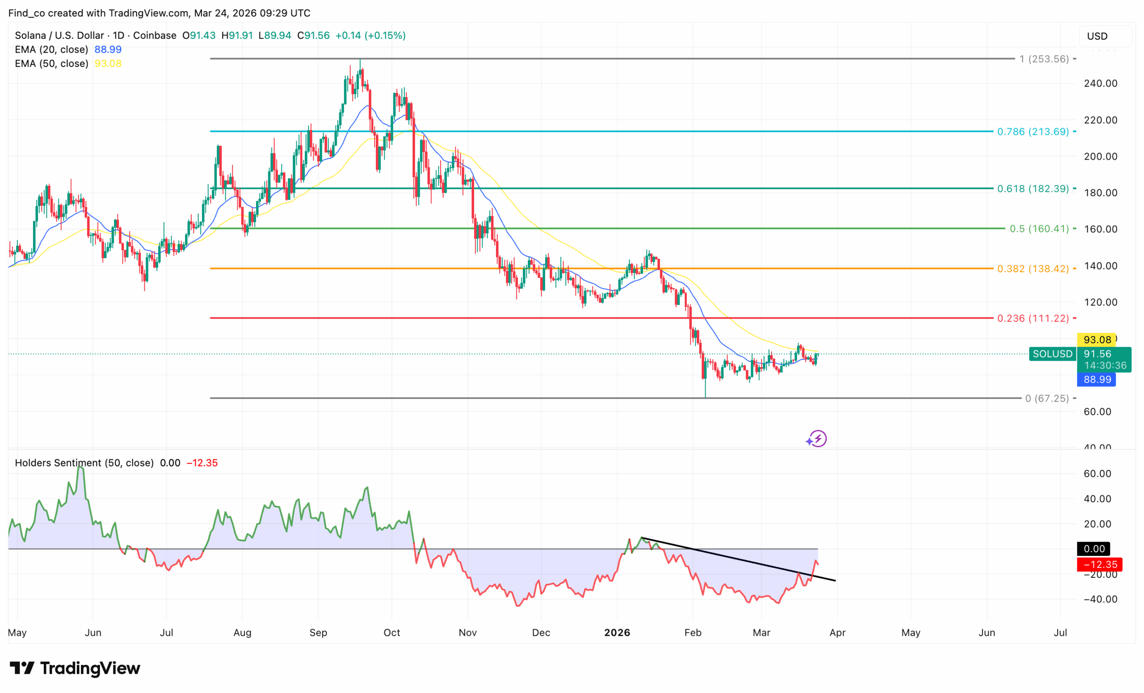The height and width of the screenshot is (693, 1144).
Task: Click the Nov label on time axis
Action: [467, 633]
